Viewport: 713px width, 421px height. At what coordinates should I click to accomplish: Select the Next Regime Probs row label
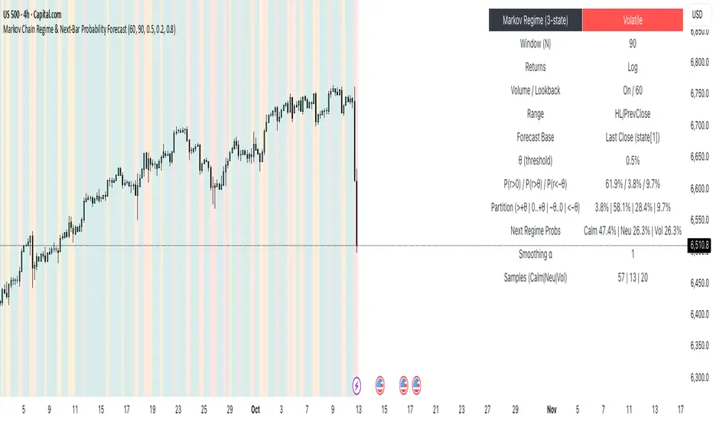[536, 230]
